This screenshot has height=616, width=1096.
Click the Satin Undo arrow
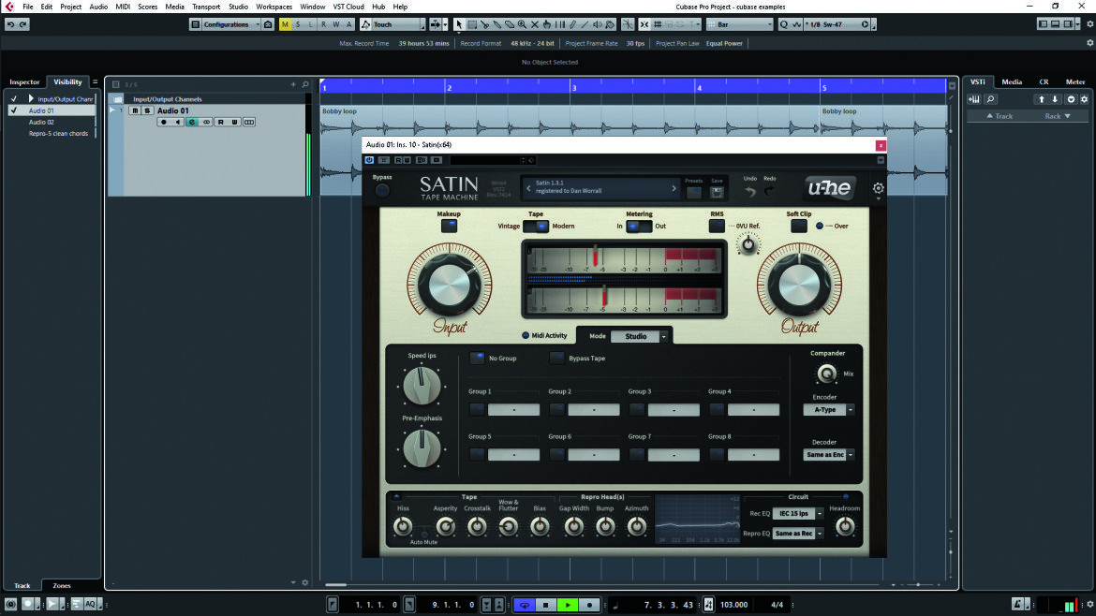(x=750, y=191)
